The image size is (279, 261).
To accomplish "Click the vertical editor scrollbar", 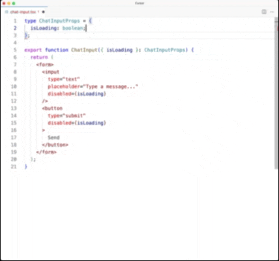I will click(276, 93).
